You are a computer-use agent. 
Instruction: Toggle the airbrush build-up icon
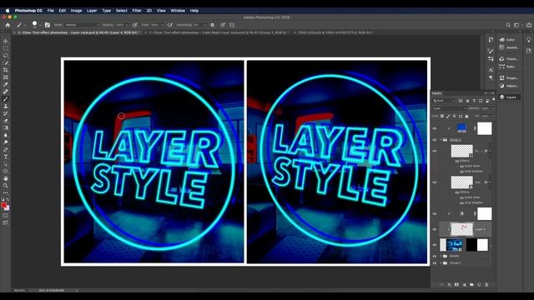[x=170, y=25]
